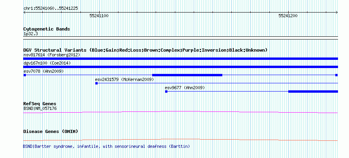Click variant label esv9677 (Ahn2009)
Image resolution: width=349 pixels, height=158 pixels.
pyautogui.click(x=185, y=88)
